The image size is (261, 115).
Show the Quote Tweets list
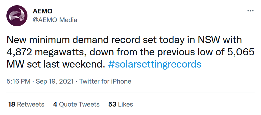[76, 105]
